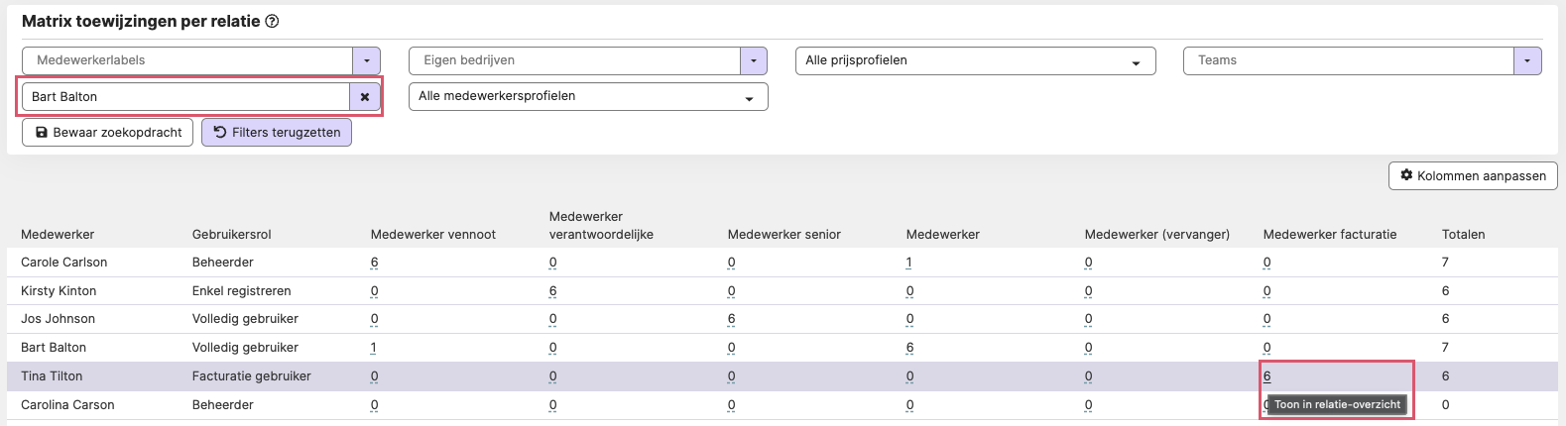Open Kolommen aanpassen settings

[x=1473, y=175]
